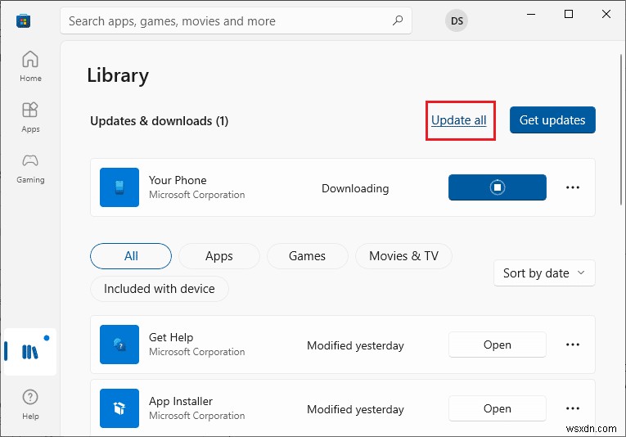Select the Included with device filter

tap(160, 289)
